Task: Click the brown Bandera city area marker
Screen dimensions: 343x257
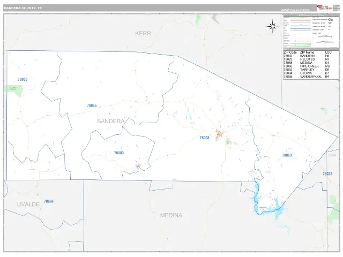Action: point(220,134)
